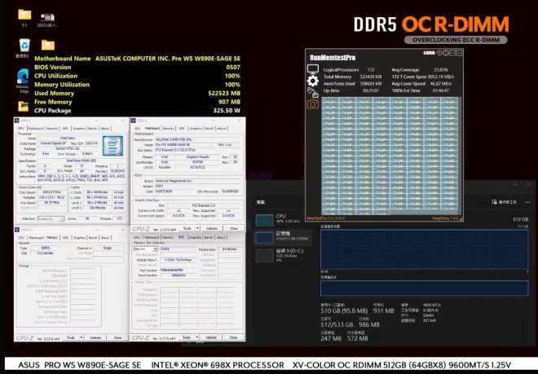The height and width of the screenshot is (374, 538).
Task: Click the memory composition bar in Task Manager
Action: [425, 288]
